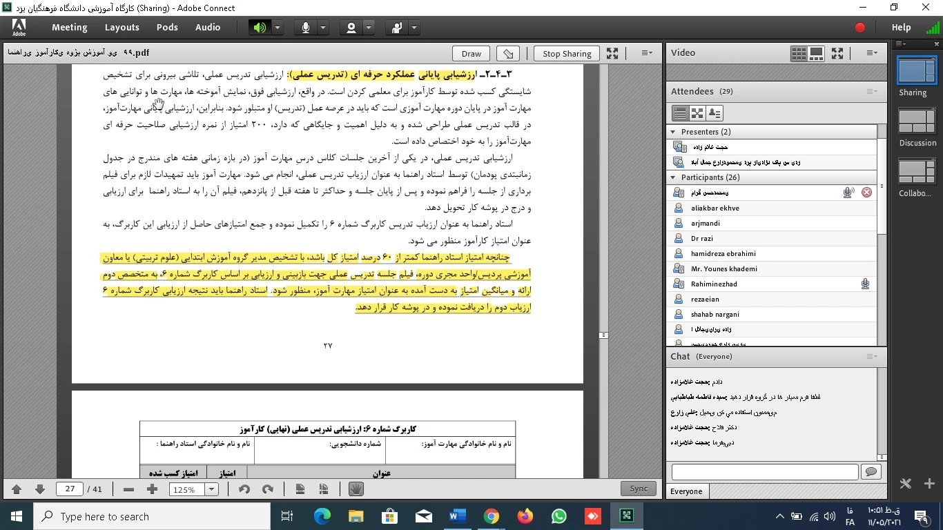Open the Layouts menu

click(x=121, y=28)
